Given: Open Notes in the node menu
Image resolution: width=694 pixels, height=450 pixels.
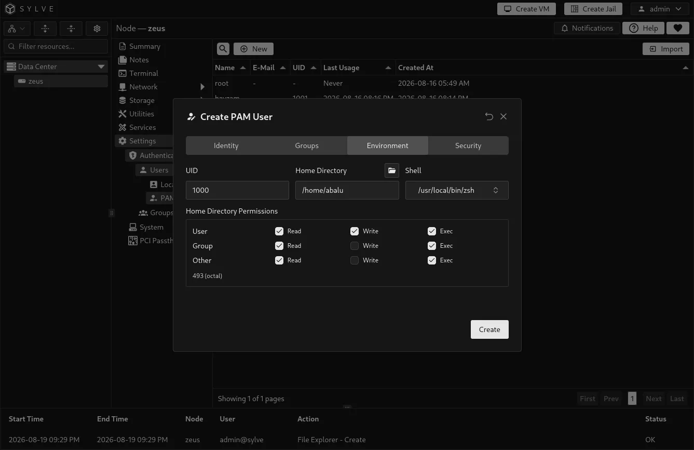Looking at the screenshot, I should click(139, 60).
